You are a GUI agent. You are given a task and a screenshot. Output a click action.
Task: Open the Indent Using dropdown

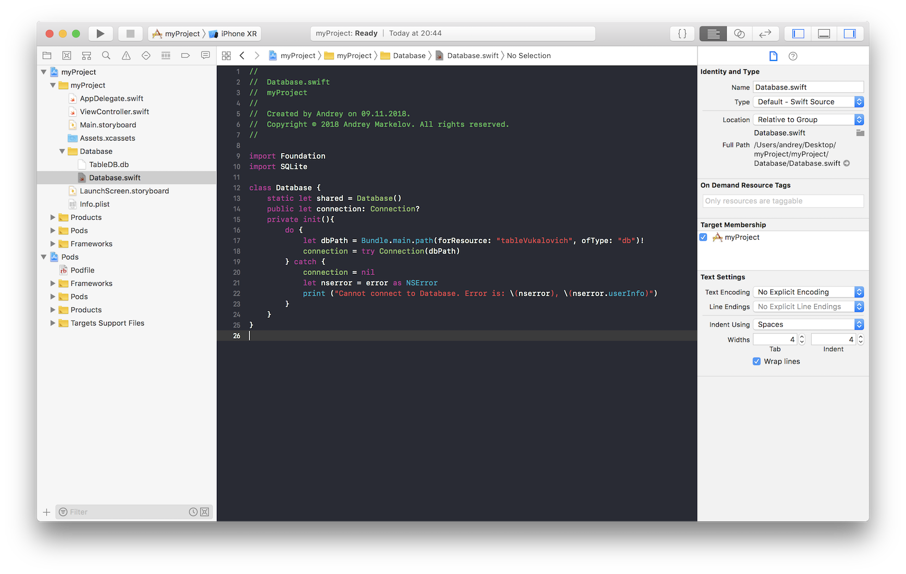tap(809, 325)
